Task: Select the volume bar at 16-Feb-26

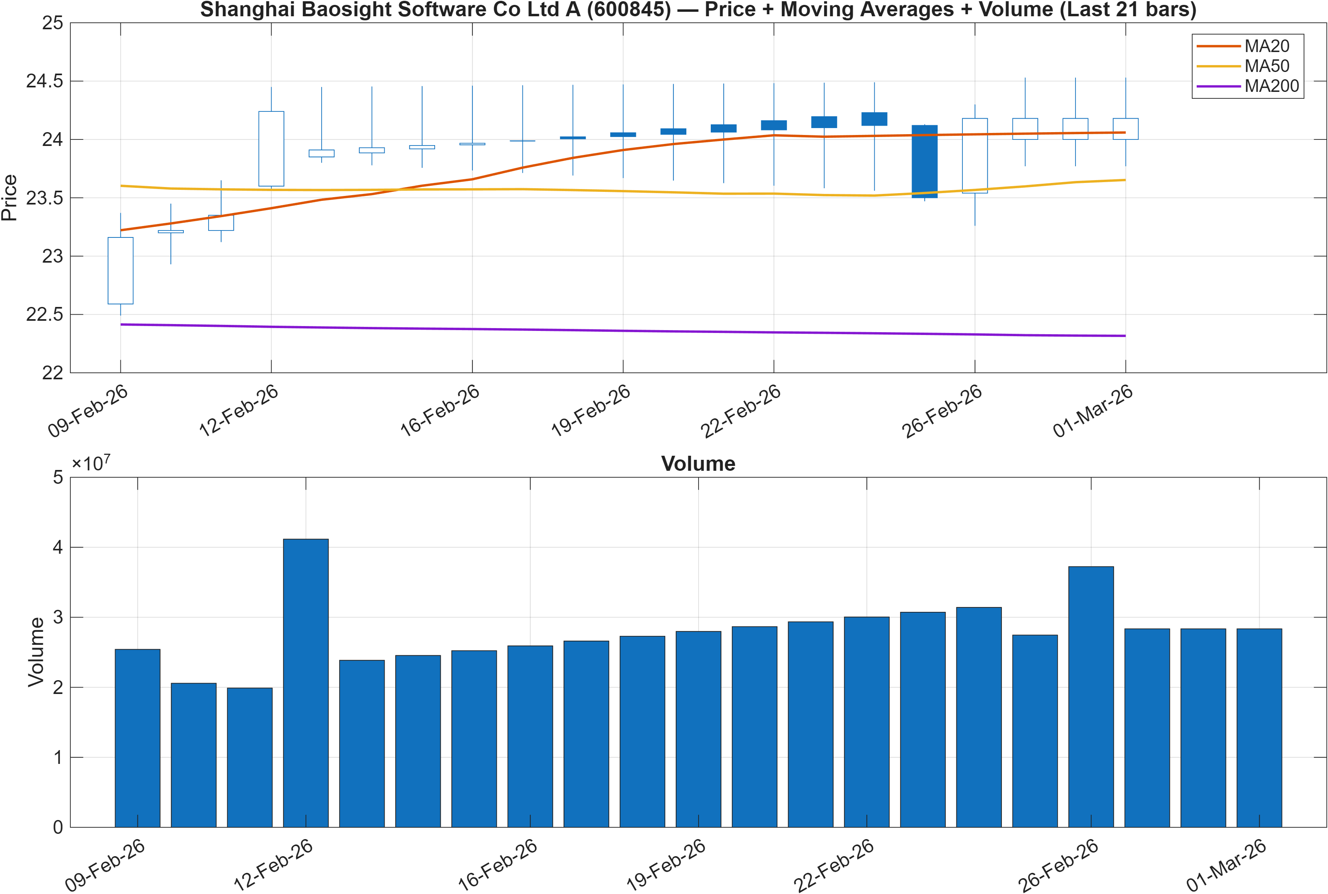Action: coord(530,736)
